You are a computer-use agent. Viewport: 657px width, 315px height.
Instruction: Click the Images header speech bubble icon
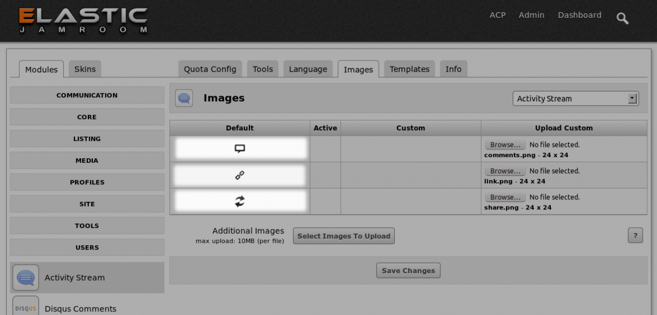tap(184, 98)
